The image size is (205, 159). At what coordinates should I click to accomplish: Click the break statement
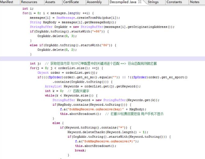click(x=80, y=150)
